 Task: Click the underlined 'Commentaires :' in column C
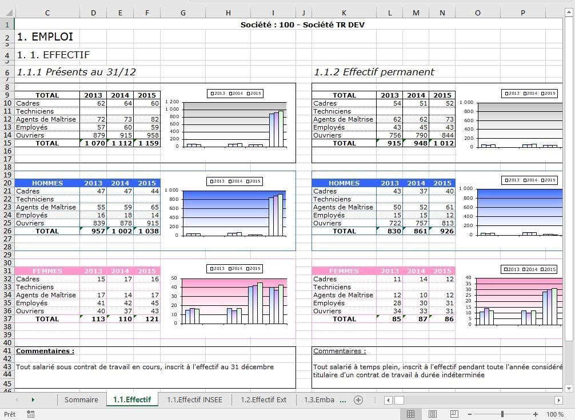(x=45, y=351)
